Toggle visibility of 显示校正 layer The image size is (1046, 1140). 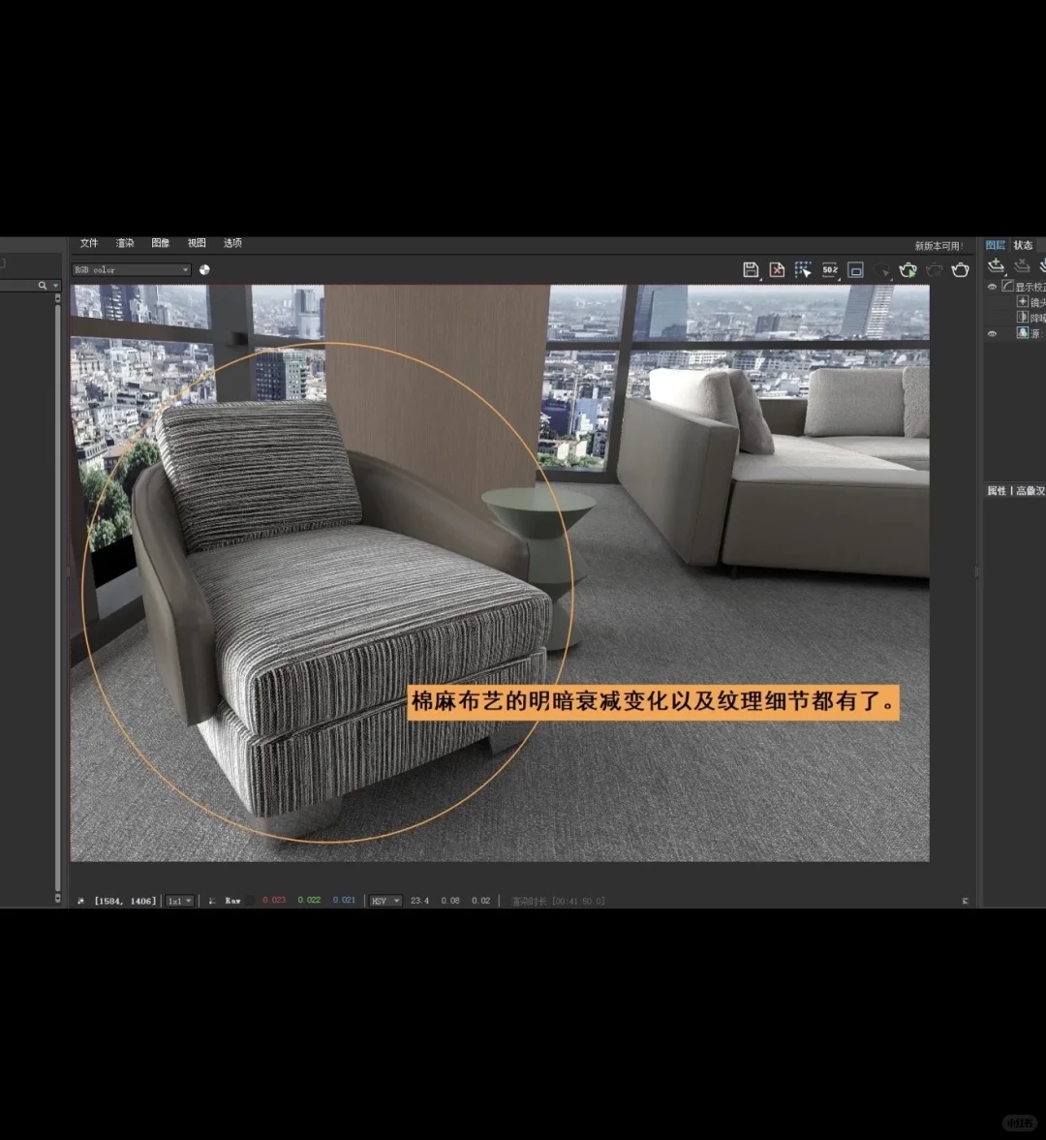click(992, 288)
